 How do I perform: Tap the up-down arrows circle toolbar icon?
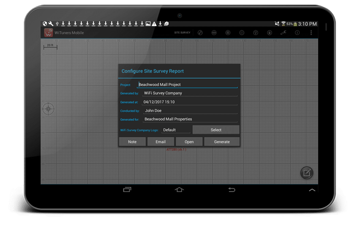pos(200,33)
